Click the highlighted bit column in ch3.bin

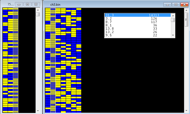(x=53, y=59)
